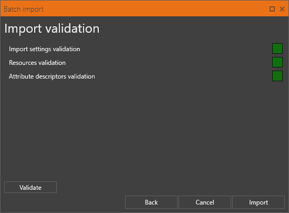Click the Batch import title text
The width and height of the screenshot is (289, 213).
click(x=24, y=9)
